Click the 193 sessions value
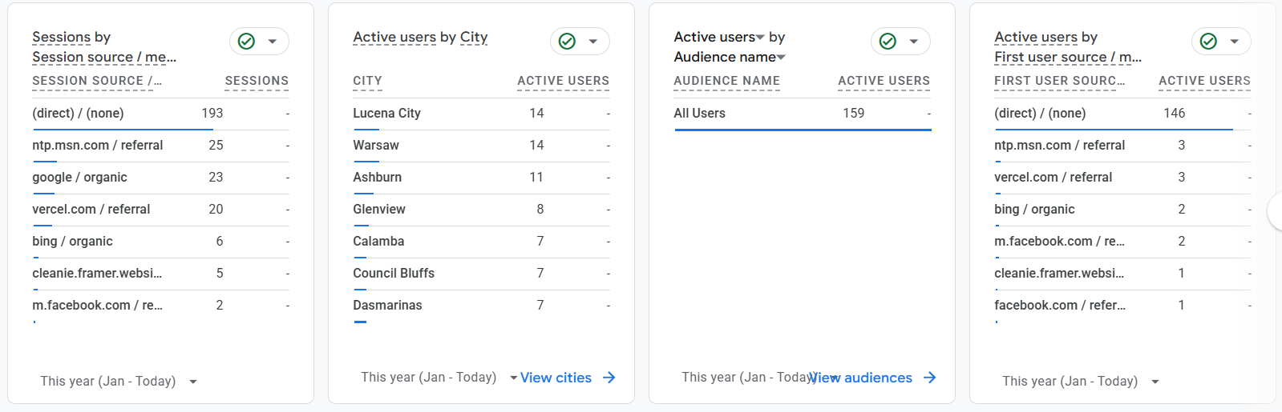The height and width of the screenshot is (412, 1282). (212, 114)
